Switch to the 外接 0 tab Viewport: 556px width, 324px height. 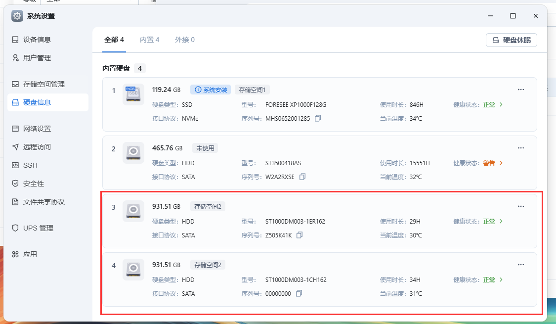click(x=185, y=40)
